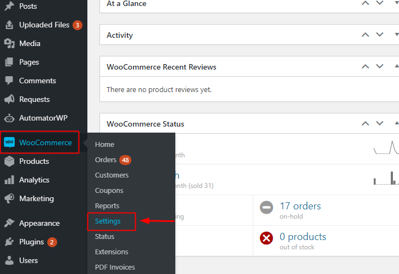This screenshot has width=399, height=274.
Task: Move WooCommerce Recent Reviews widget down
Action: coord(380,66)
